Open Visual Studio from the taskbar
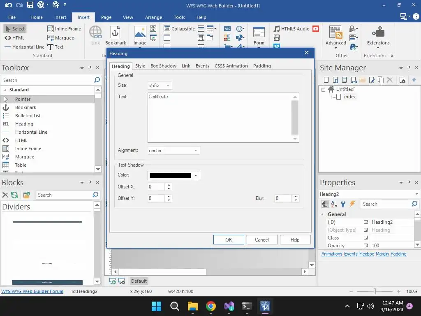This screenshot has height=316, width=421. pos(229,306)
